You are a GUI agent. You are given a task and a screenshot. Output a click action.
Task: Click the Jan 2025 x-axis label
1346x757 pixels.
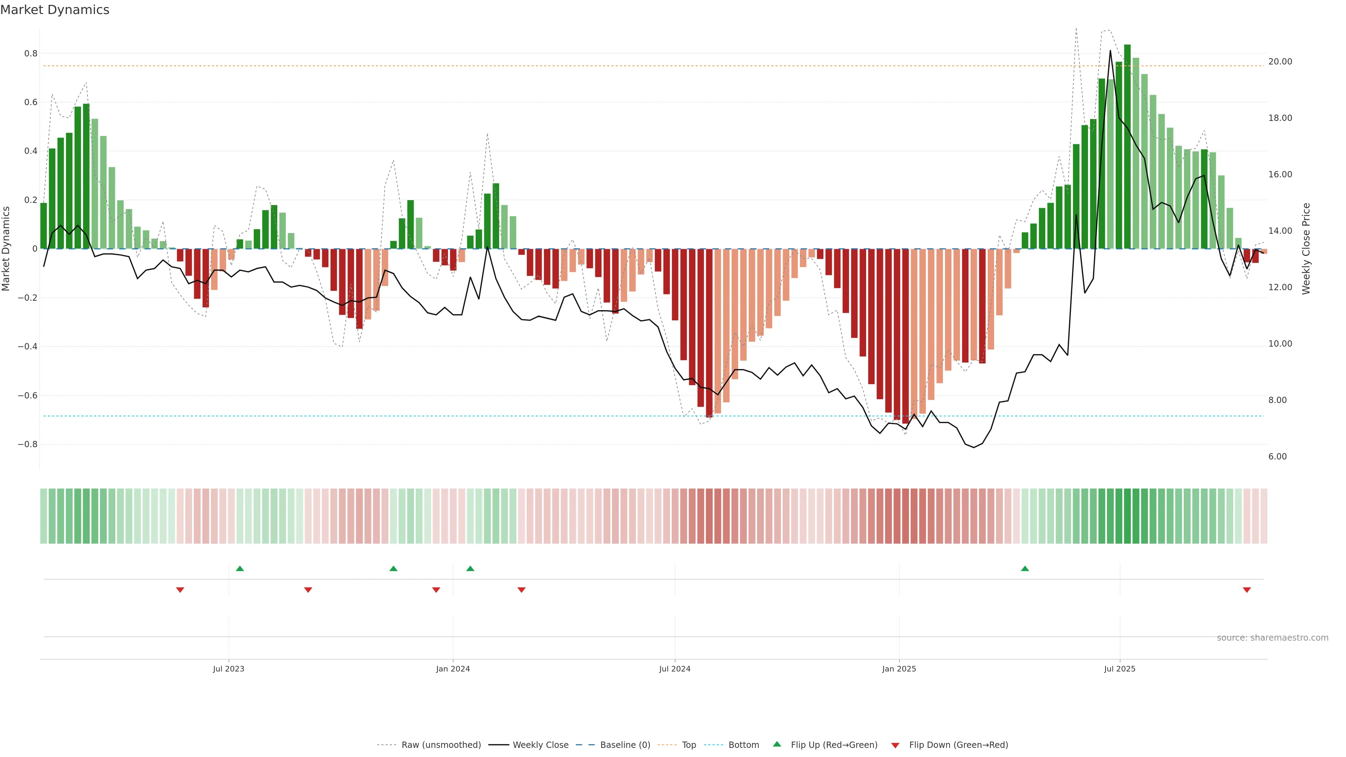899,669
